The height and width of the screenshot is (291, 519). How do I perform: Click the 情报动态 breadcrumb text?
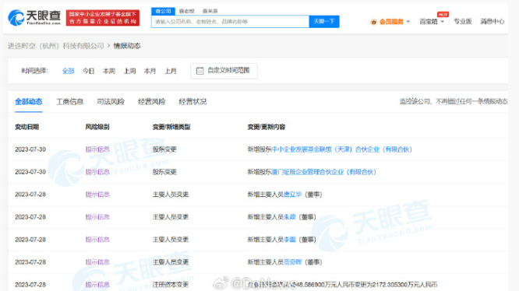pos(127,46)
